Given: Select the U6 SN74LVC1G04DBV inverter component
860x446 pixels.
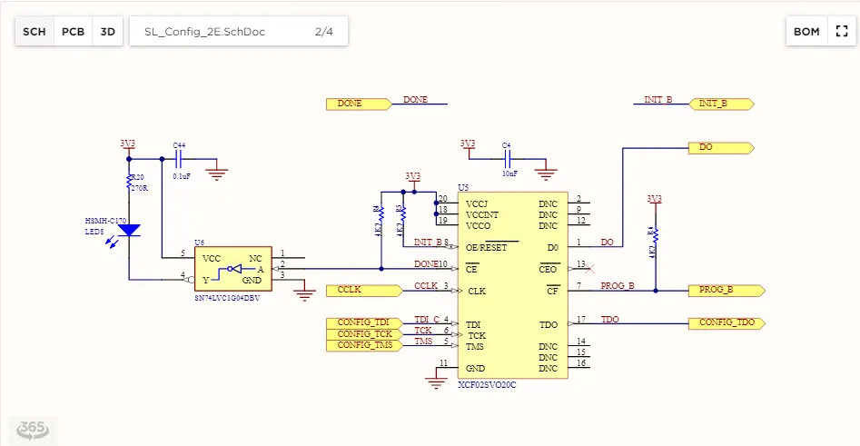Looking at the screenshot, I should coord(233,269).
